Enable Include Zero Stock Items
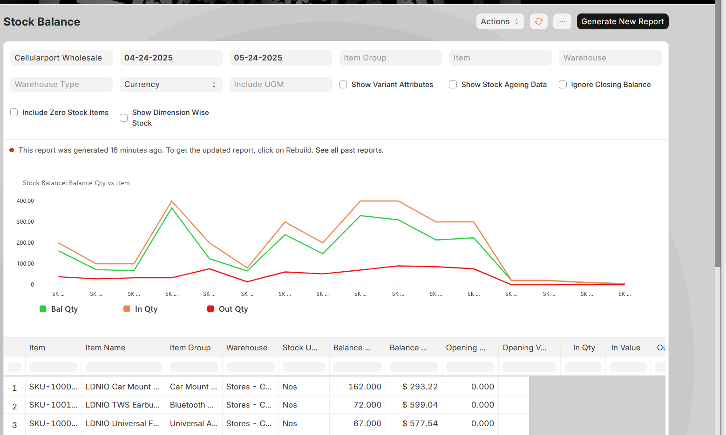Viewport: 726px width, 435px height. (x=14, y=113)
